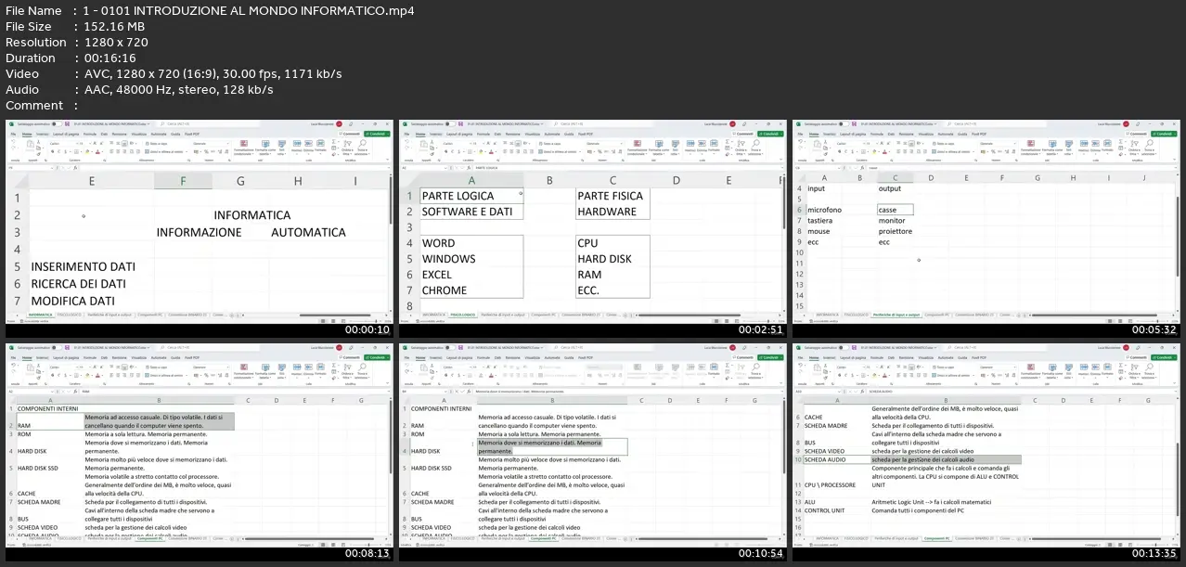Click the cell reading PARTE FISICA

pos(612,196)
